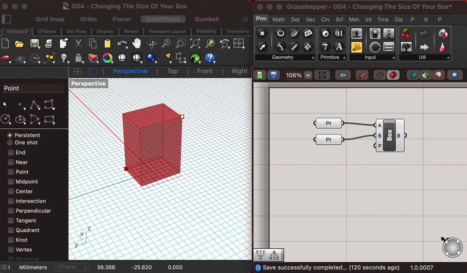The width and height of the screenshot is (467, 273).
Task: Click the Print icon in Rhino toolbar
Action: click(49, 44)
